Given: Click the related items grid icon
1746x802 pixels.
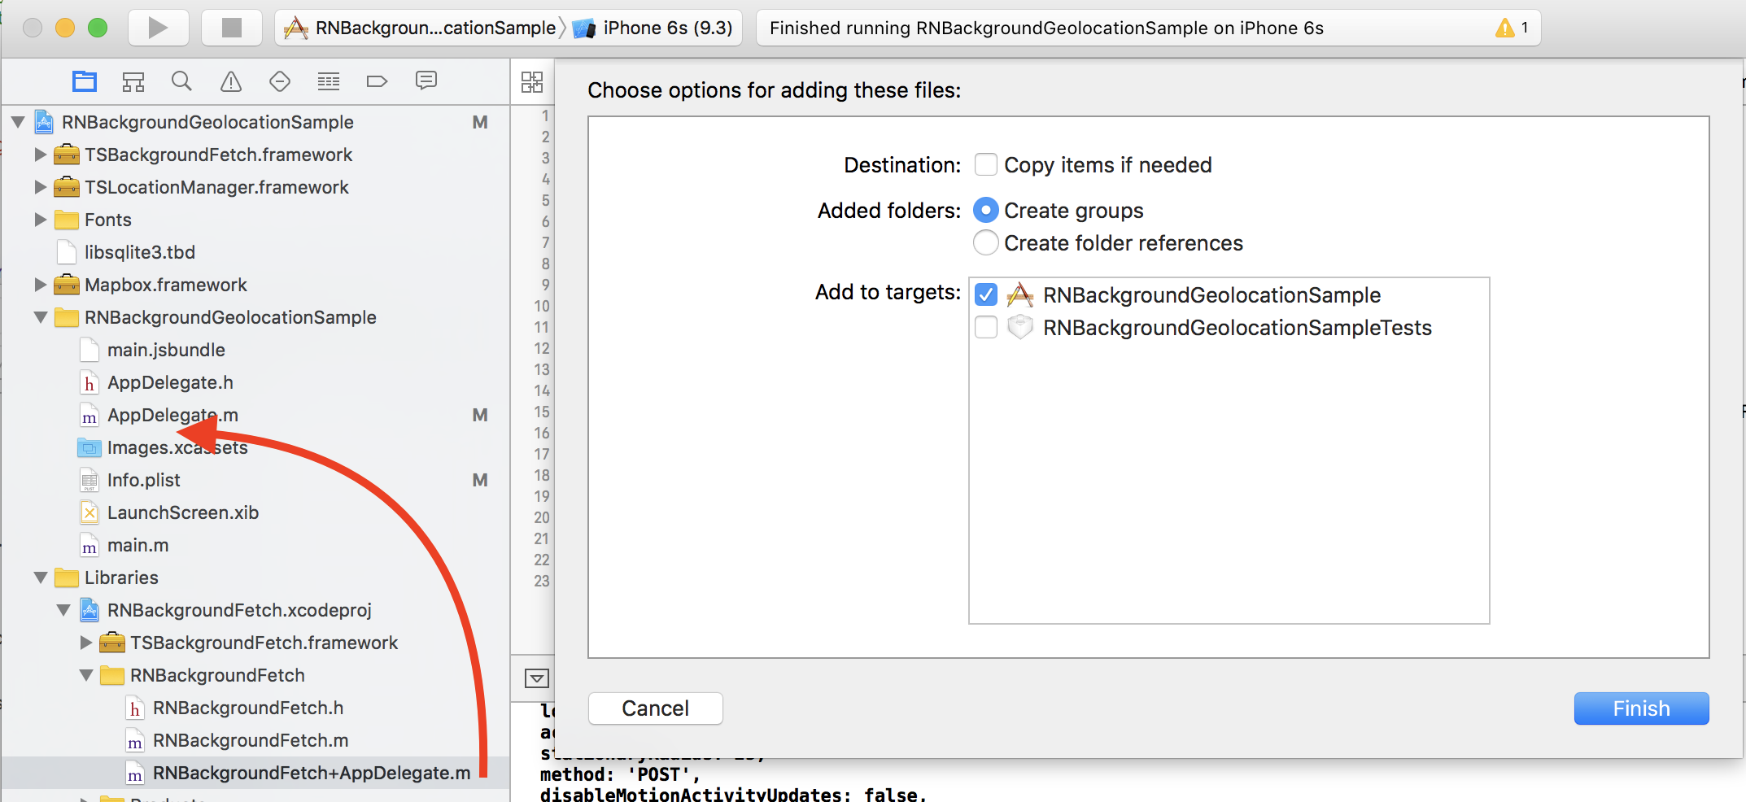Looking at the screenshot, I should pyautogui.click(x=532, y=81).
